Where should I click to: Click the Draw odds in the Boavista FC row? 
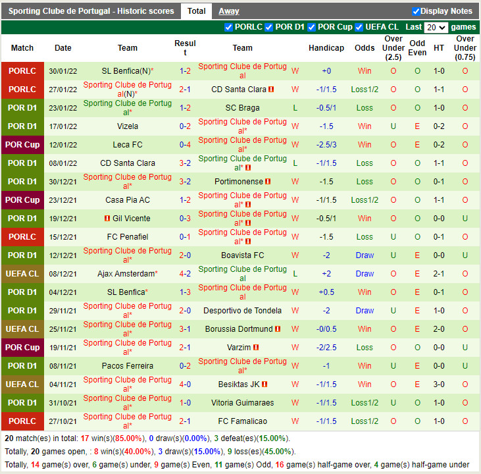coord(365,255)
